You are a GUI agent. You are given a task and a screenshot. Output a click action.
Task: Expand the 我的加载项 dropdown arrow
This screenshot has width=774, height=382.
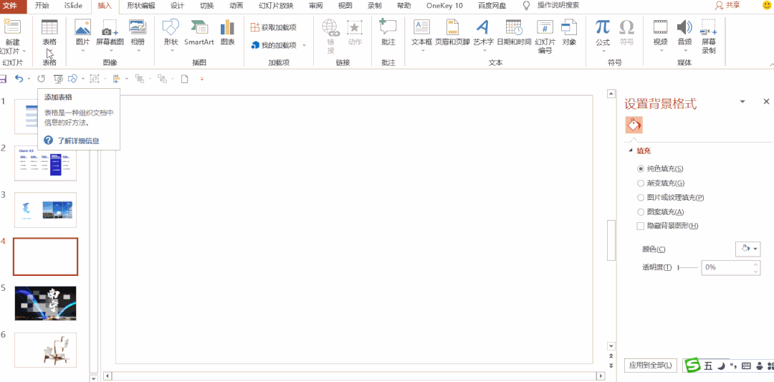point(304,45)
